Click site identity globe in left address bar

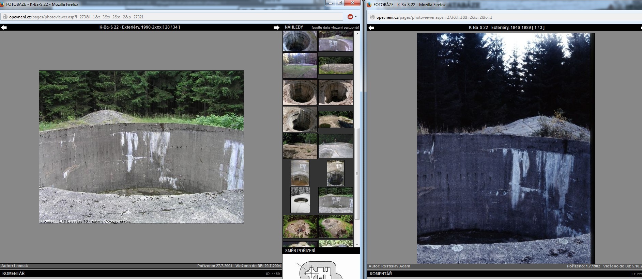point(5,17)
